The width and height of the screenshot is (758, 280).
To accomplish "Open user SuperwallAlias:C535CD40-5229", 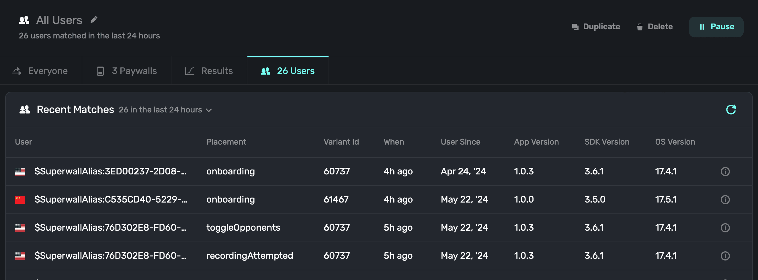I will pos(110,200).
